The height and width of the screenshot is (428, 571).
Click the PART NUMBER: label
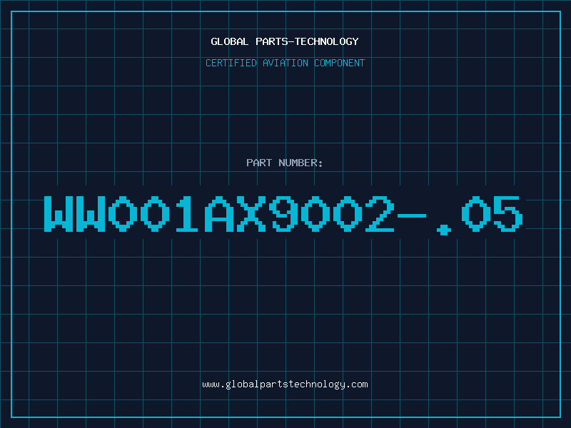click(284, 163)
